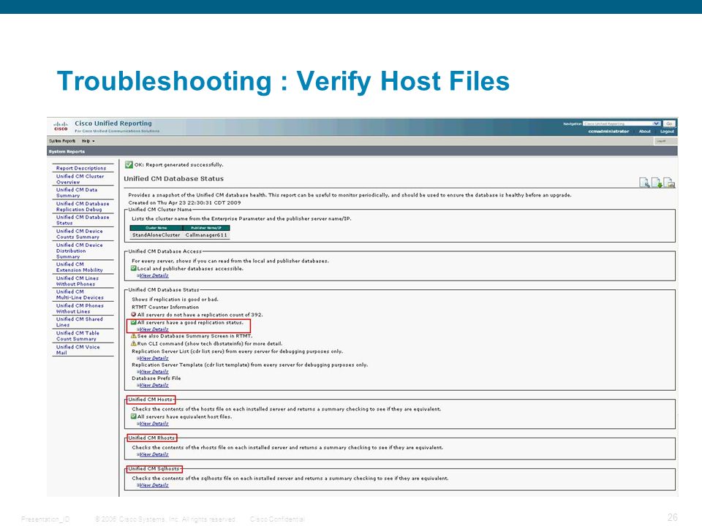Viewport: 702px width, 526px height.
Task: Open the Navigation dropdown list
Action: click(622, 123)
